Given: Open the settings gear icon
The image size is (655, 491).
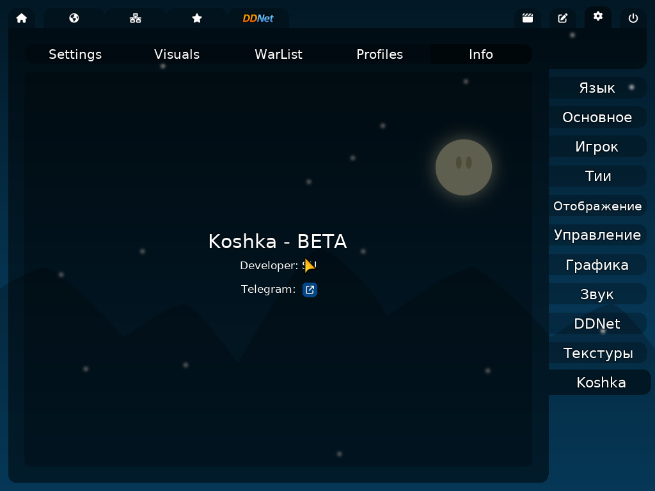Looking at the screenshot, I should [598, 17].
